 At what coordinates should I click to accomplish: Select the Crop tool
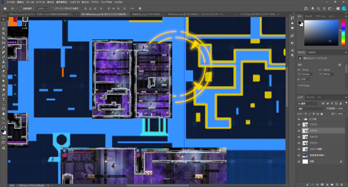coord(3,38)
